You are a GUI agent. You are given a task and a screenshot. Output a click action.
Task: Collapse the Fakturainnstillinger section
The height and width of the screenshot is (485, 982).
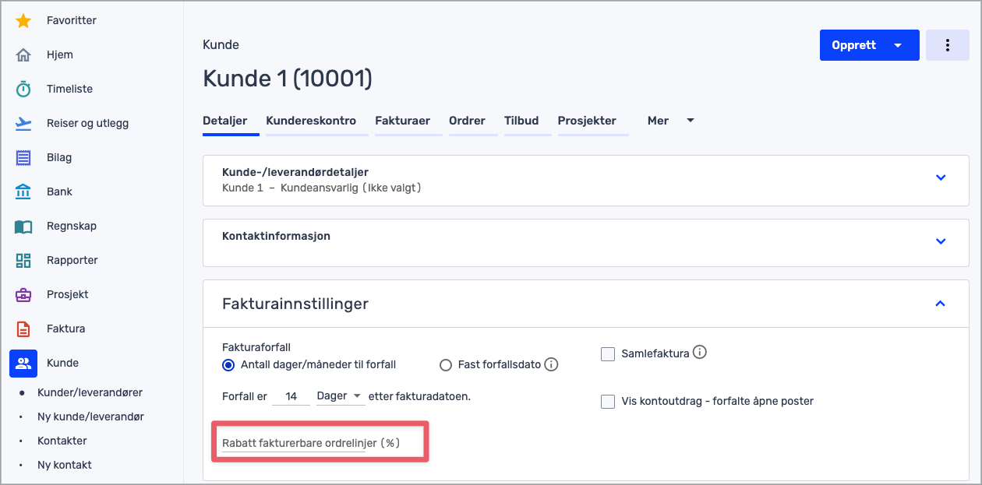click(940, 304)
